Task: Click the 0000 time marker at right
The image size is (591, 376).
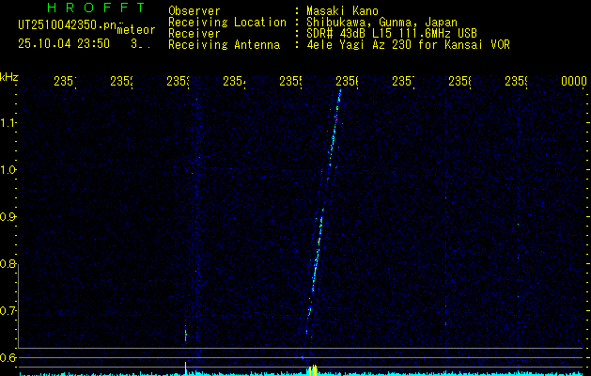Action: (x=573, y=82)
